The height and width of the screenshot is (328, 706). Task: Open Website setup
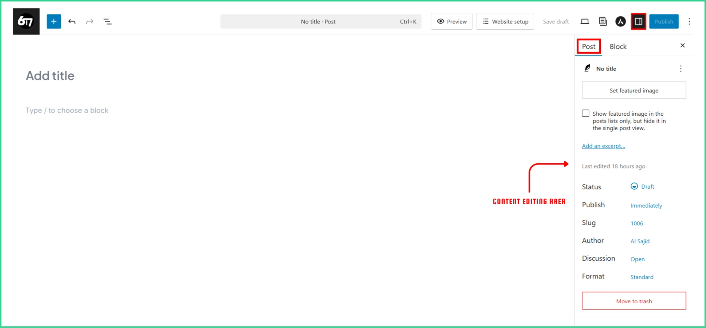coord(505,22)
